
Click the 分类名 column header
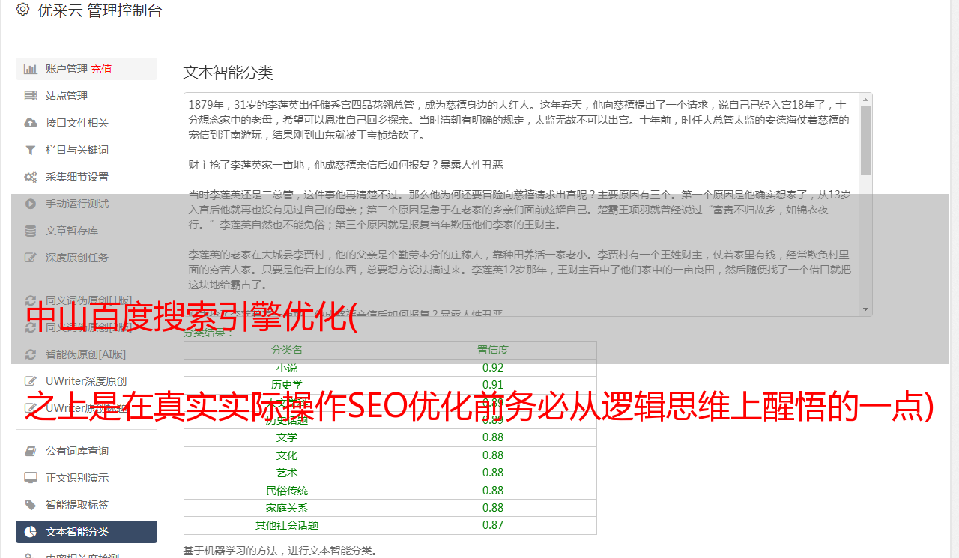point(287,350)
